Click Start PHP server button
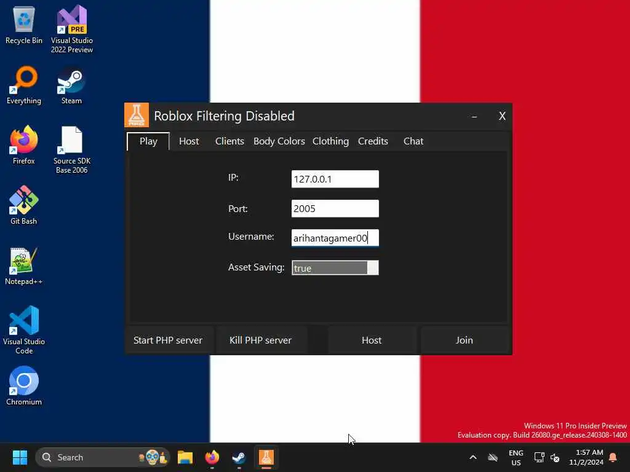The image size is (630, 472). point(168,340)
